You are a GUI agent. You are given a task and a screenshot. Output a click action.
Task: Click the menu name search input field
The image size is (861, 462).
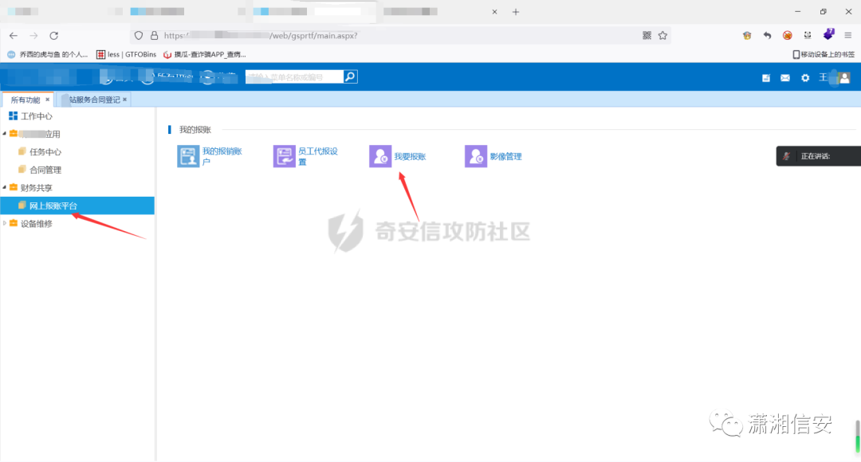(293, 76)
